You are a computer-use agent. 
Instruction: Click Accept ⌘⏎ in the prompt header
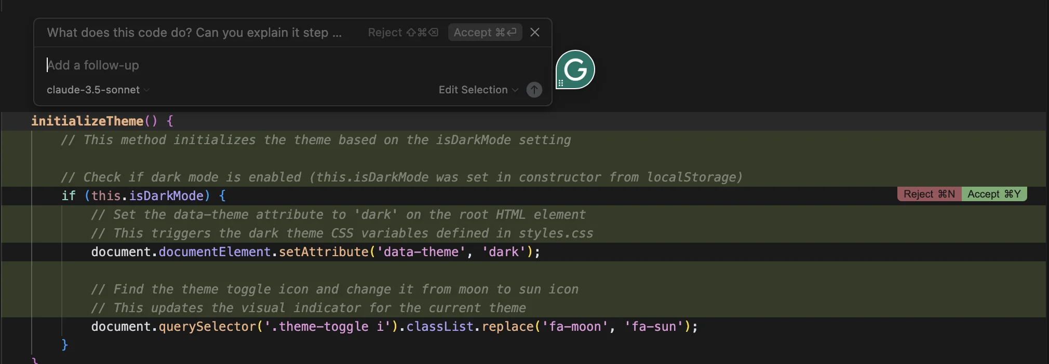point(485,32)
